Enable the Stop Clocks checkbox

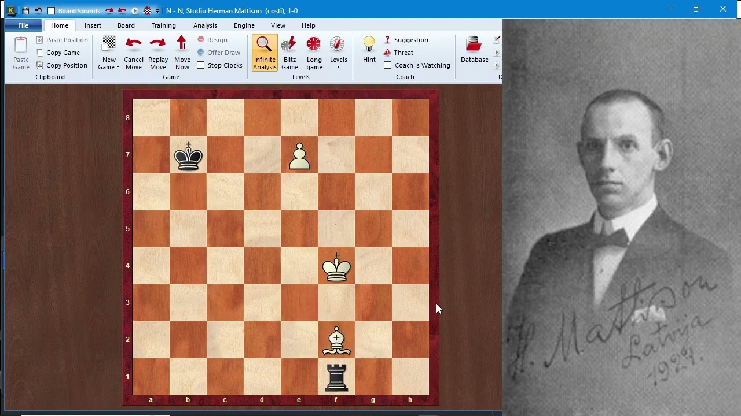[200, 65]
